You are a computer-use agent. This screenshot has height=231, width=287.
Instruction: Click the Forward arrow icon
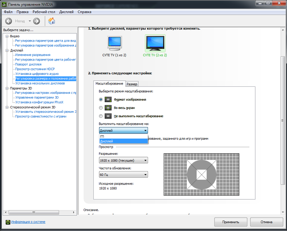point(37,21)
